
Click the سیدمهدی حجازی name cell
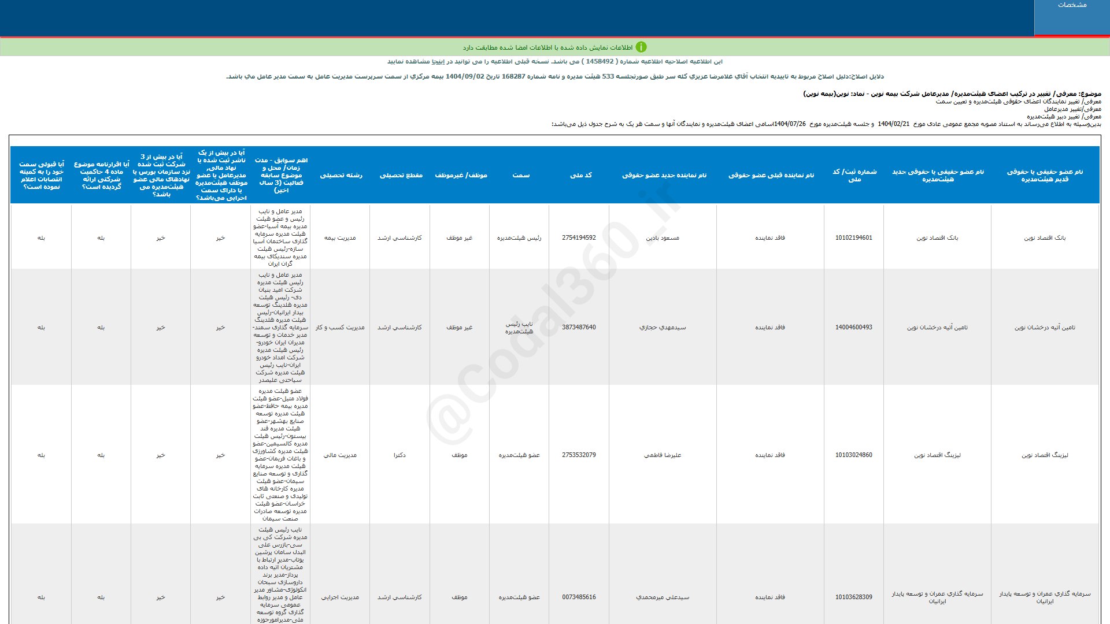click(663, 327)
